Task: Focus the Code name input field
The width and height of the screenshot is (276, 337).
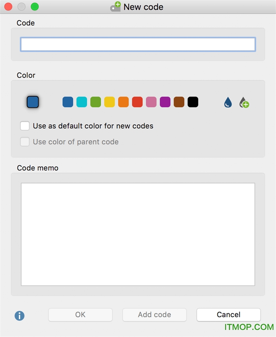Action: pyautogui.click(x=138, y=44)
